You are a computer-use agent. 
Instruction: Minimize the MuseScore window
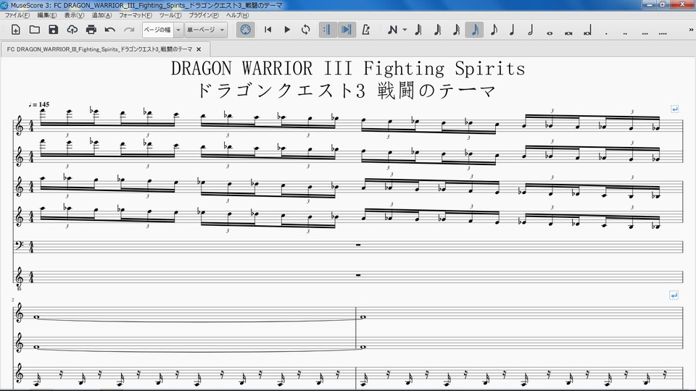click(x=650, y=4)
